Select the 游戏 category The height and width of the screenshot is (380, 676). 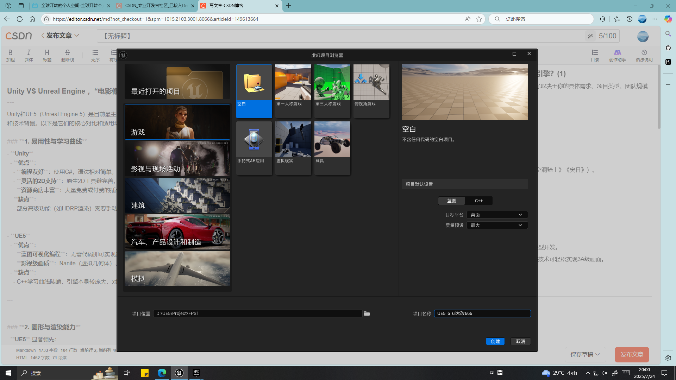[177, 122]
